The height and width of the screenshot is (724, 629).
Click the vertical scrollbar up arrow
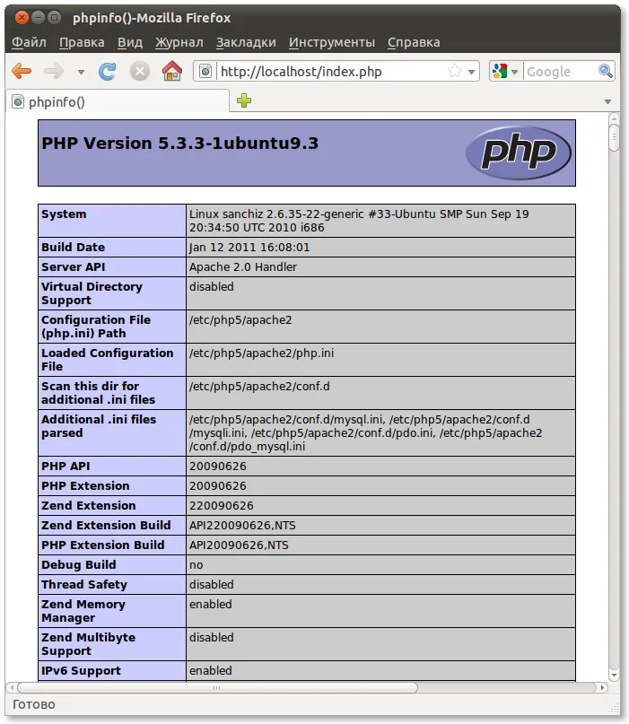pyautogui.click(x=614, y=118)
